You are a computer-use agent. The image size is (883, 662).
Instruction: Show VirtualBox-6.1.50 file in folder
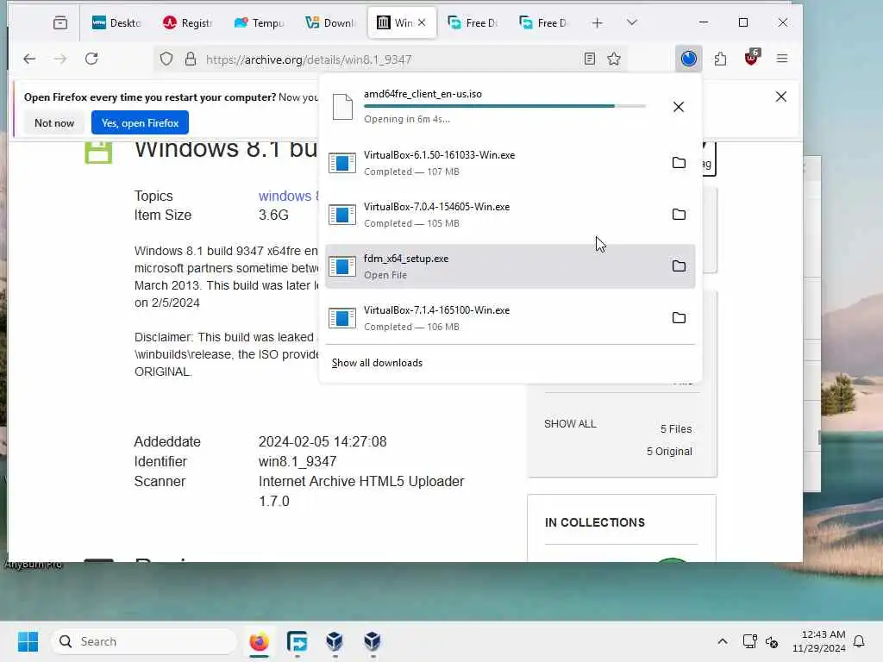point(679,163)
